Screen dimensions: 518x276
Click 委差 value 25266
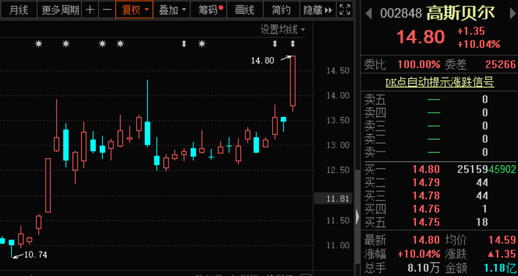coord(500,64)
